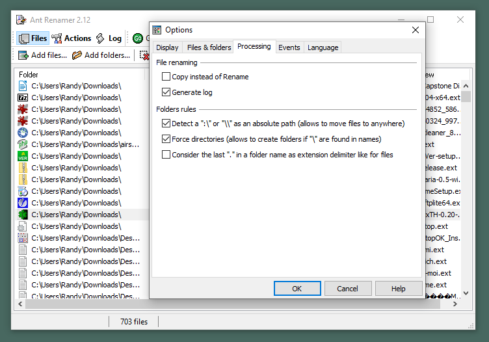Image resolution: width=489 pixels, height=342 pixels.
Task: Click the remove selection icon with red X
Action: point(144,55)
